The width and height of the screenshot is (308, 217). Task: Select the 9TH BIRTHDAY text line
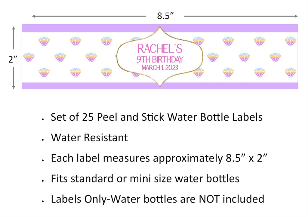tap(160, 59)
